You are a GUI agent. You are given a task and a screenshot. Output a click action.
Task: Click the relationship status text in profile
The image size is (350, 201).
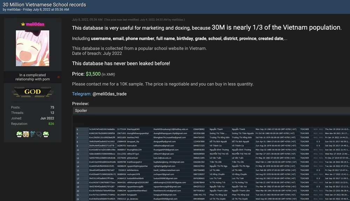[33, 77]
